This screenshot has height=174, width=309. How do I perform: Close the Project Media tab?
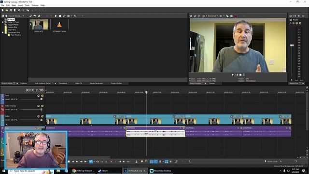(17, 84)
